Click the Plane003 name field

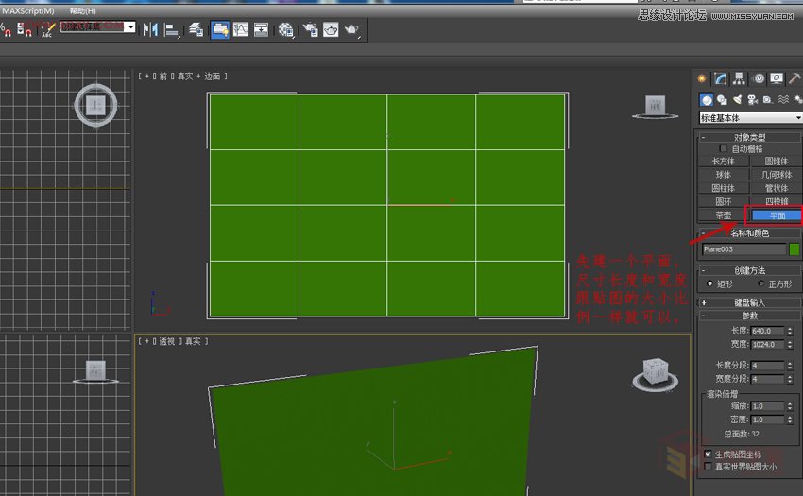(x=743, y=249)
